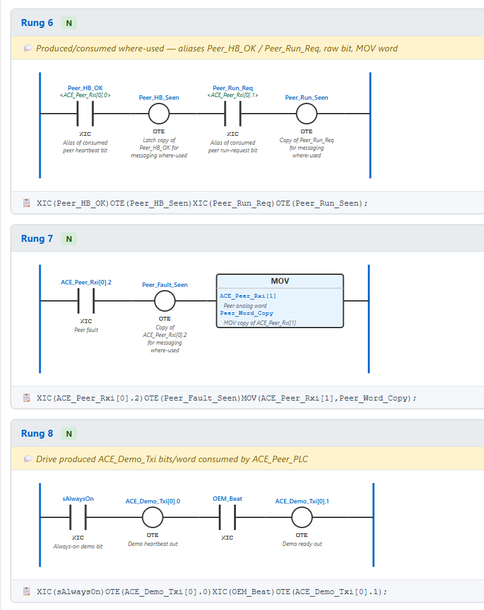Click the N badge next to Rung 6
This screenshot has width=484, height=610.
tap(69, 23)
